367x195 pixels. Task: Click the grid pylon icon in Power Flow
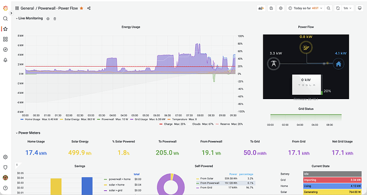tap(273, 63)
